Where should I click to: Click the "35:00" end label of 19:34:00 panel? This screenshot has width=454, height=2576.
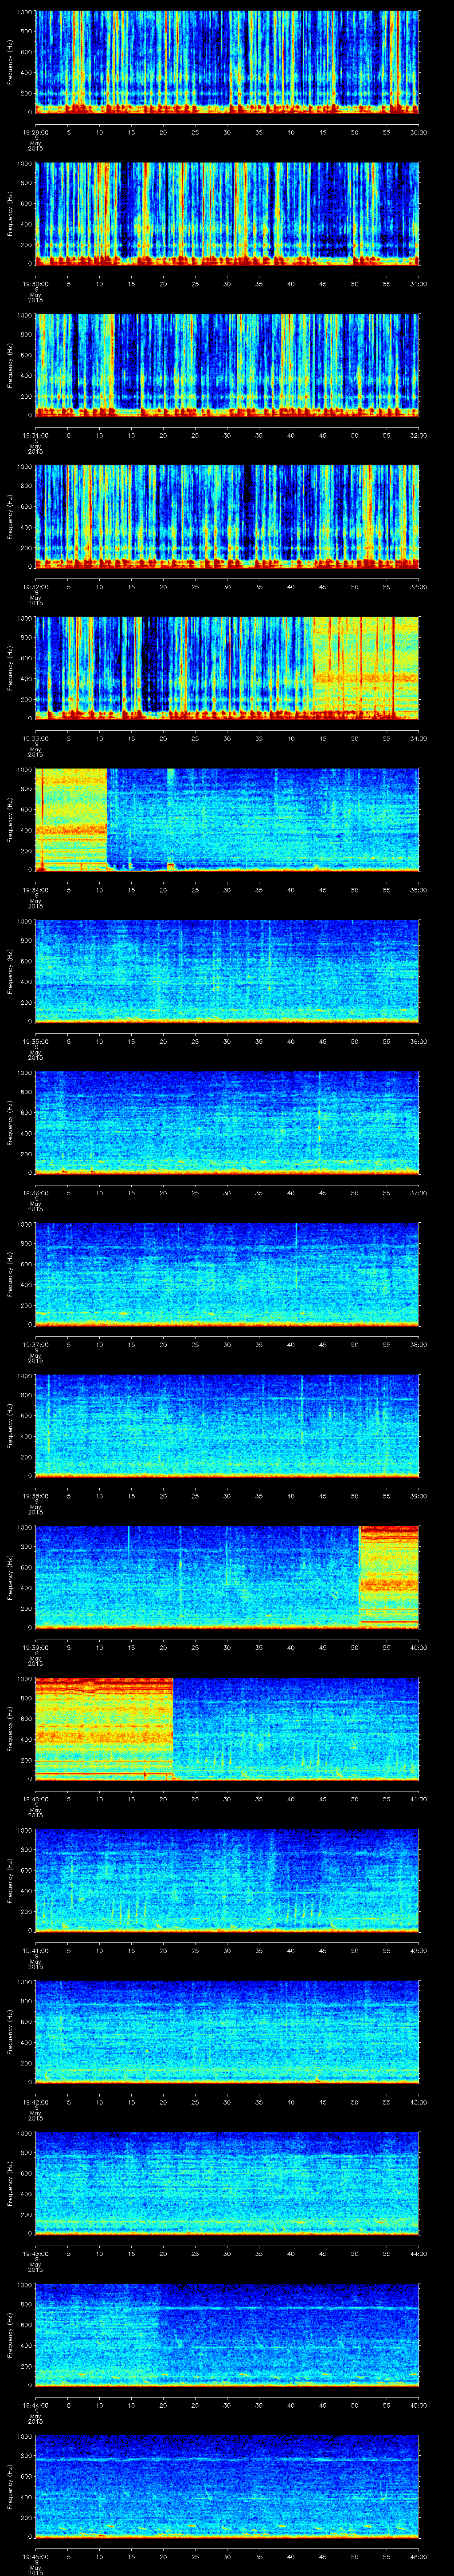418,890
